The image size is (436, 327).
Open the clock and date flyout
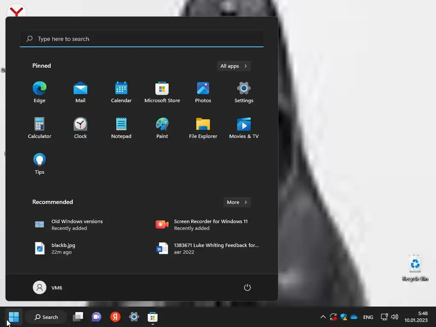[x=416, y=317]
